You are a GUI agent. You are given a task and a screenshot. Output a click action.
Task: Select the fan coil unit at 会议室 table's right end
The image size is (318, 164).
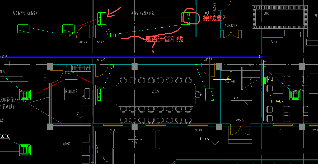pyautogui.click(x=209, y=95)
